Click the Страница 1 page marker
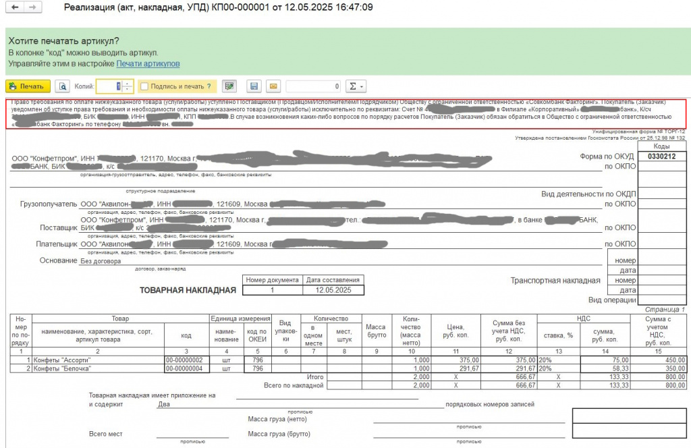The image size is (691, 448). pos(665,310)
